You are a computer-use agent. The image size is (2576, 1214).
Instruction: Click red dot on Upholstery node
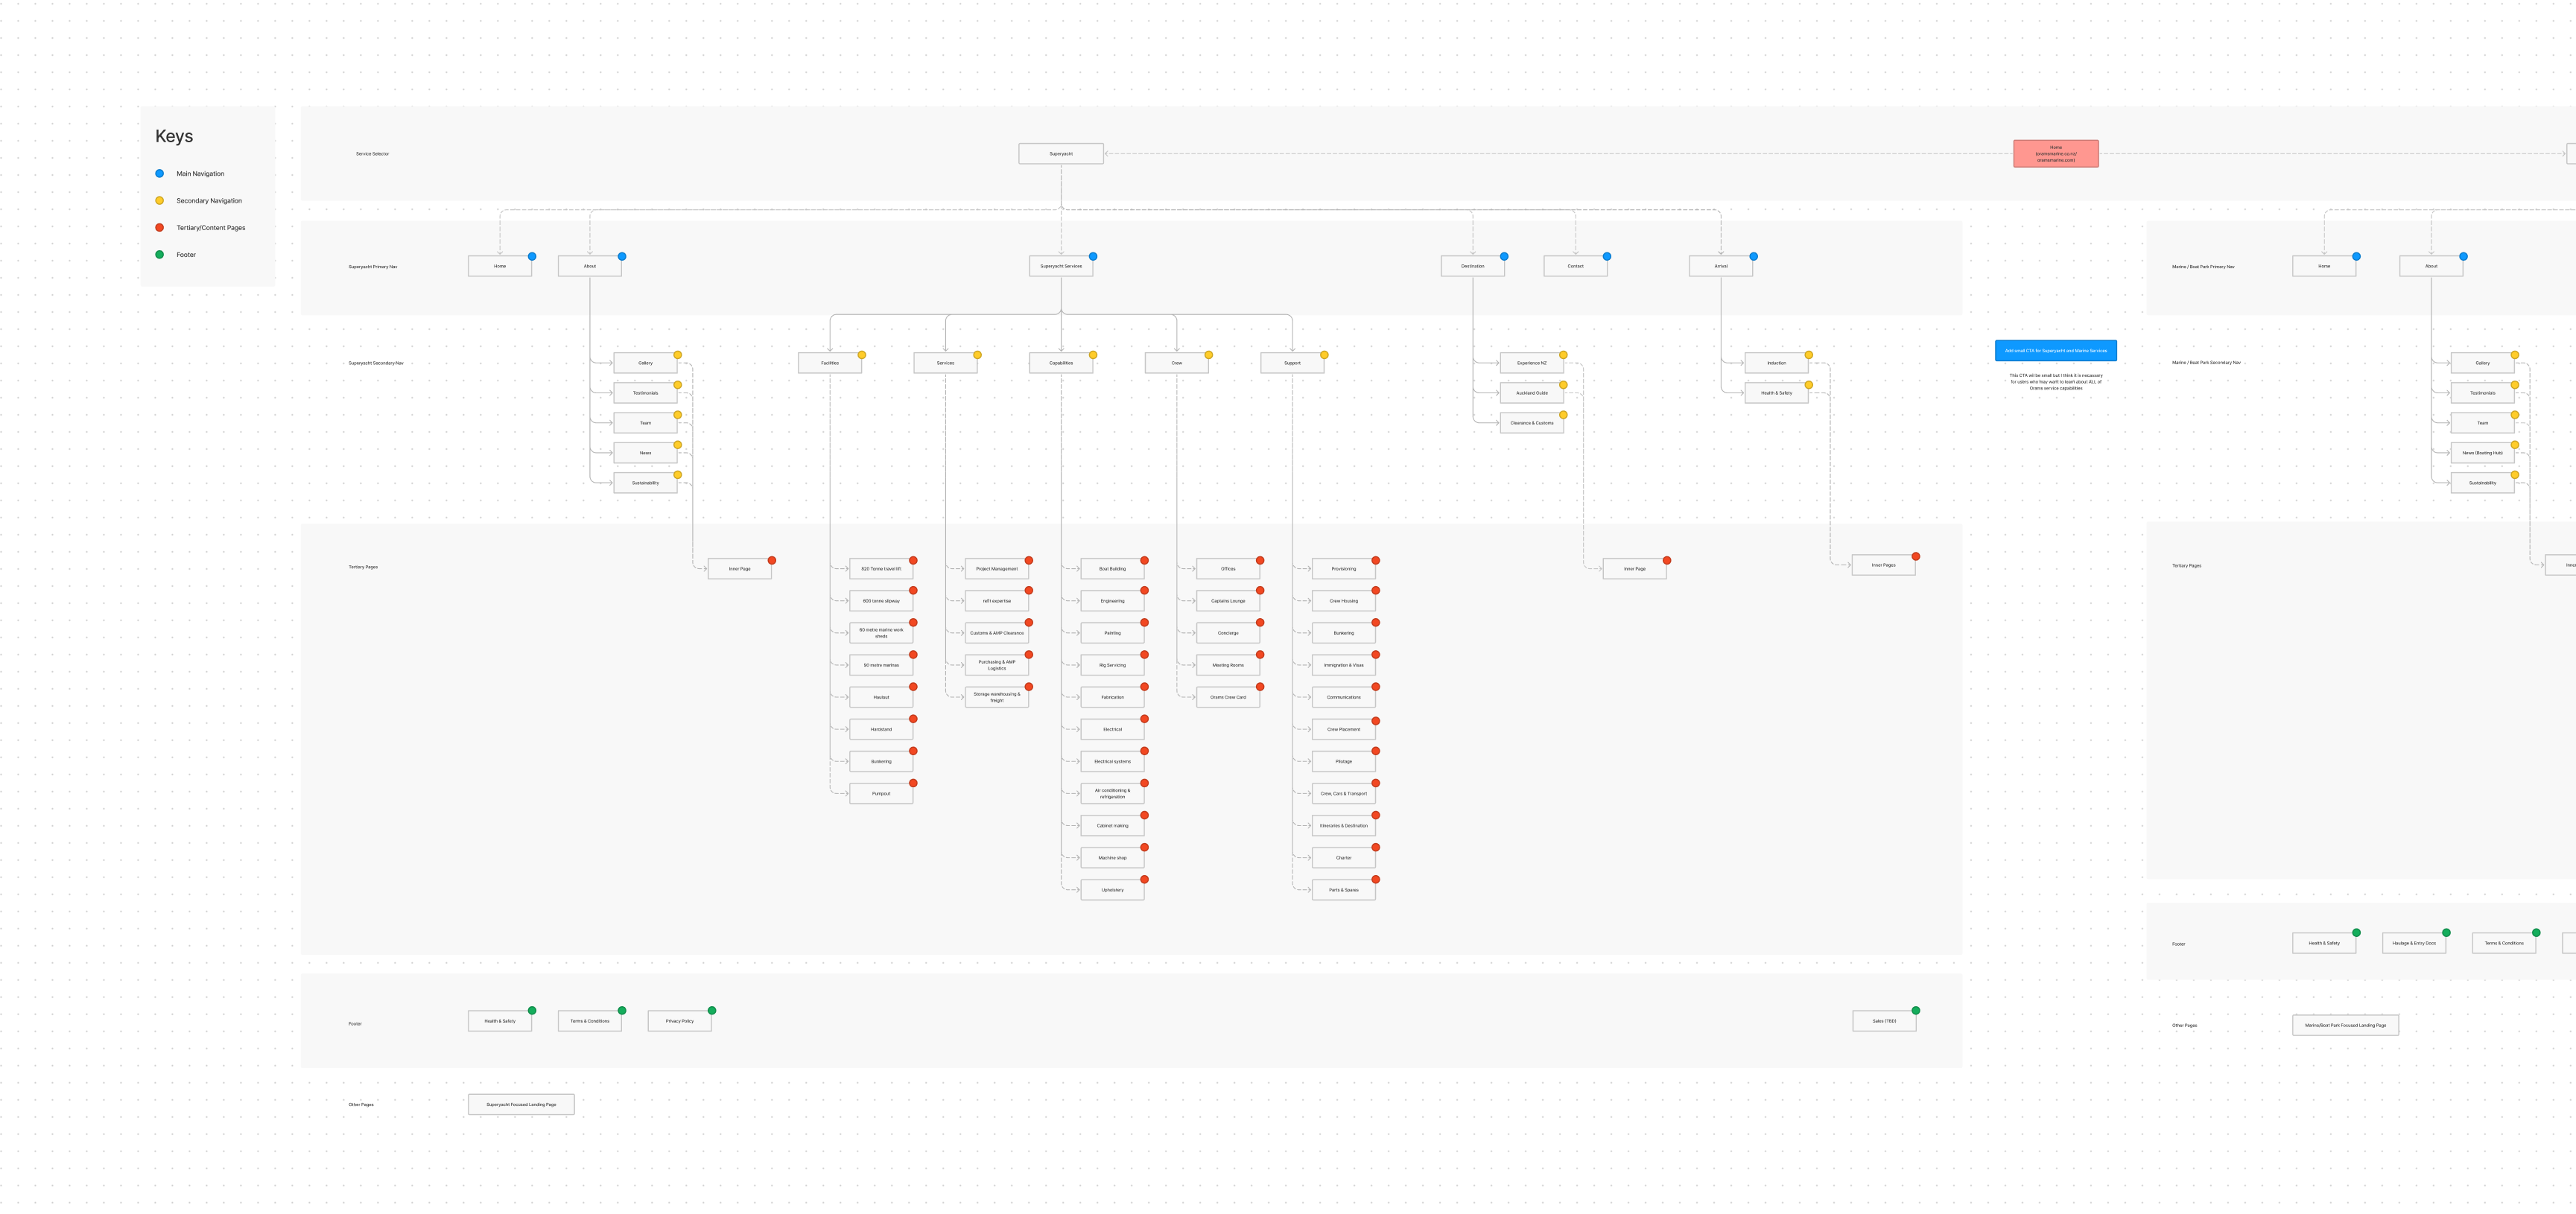tap(1144, 880)
